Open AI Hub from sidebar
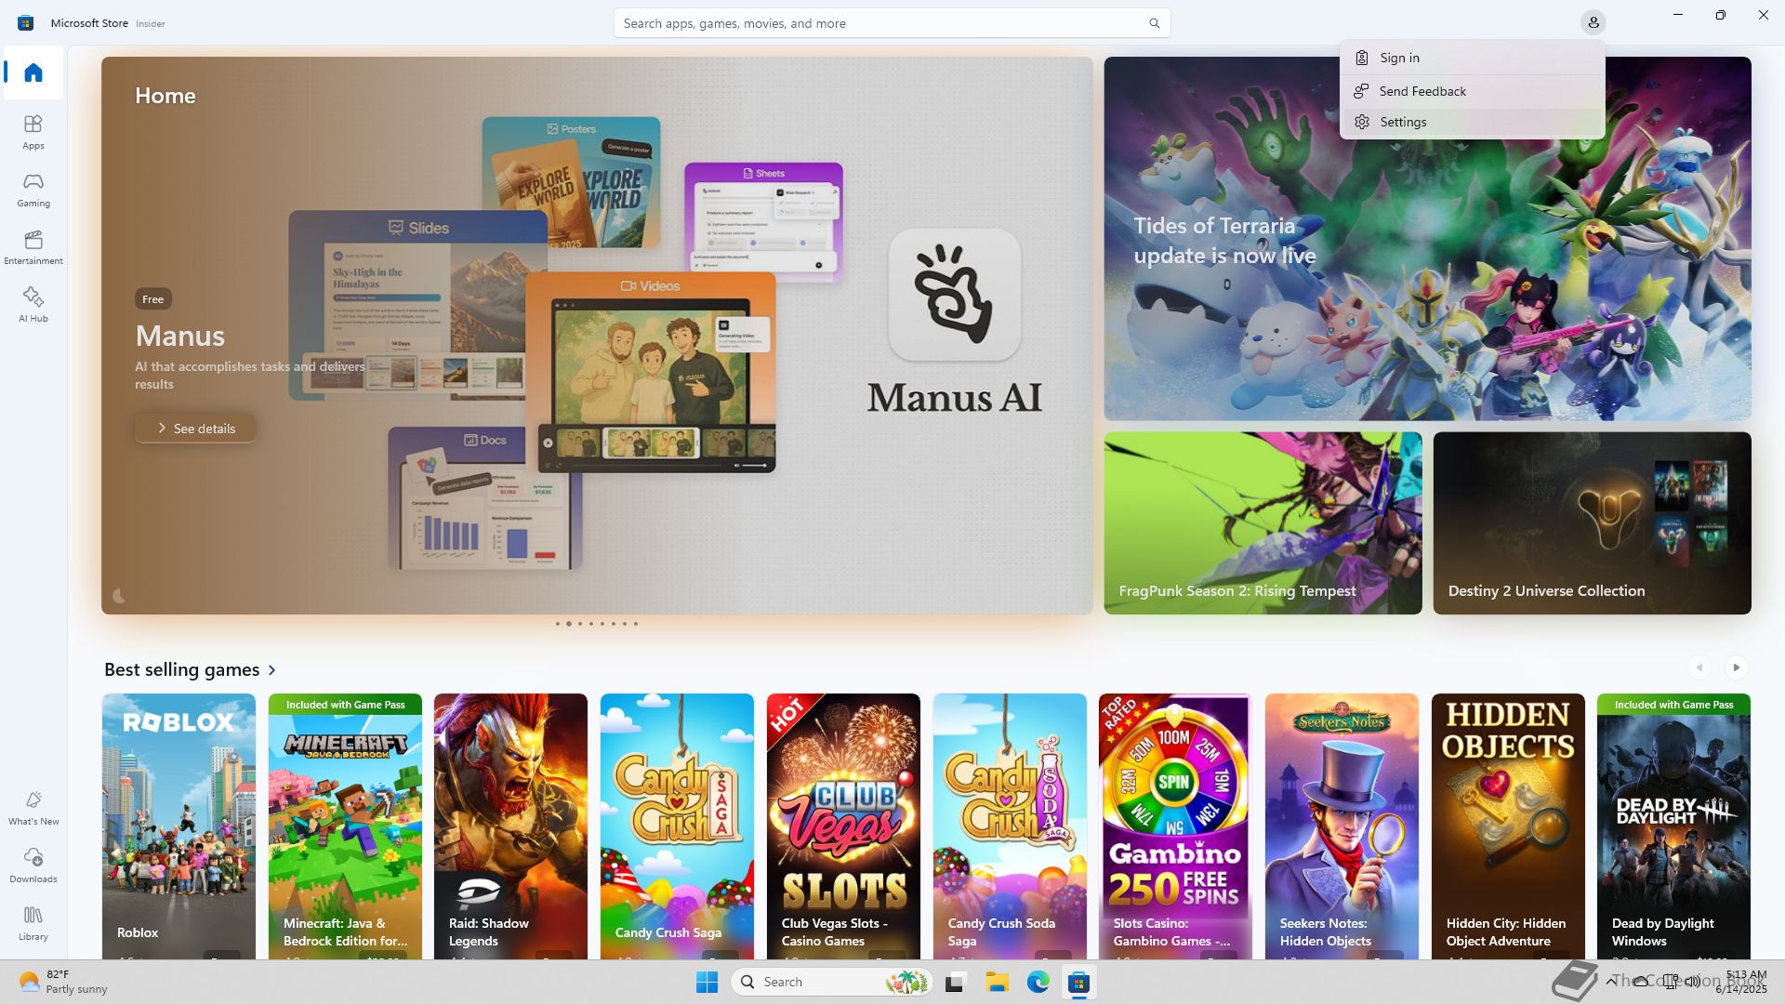 pyautogui.click(x=33, y=305)
